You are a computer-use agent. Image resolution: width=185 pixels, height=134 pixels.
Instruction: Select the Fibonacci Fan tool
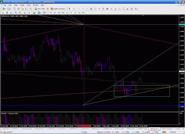pos(127,9)
